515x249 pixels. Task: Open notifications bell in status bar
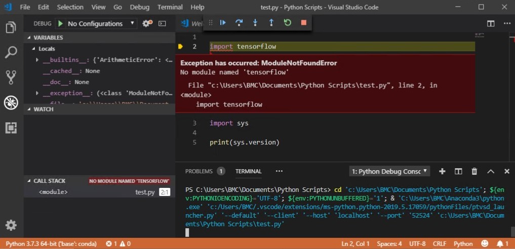(503, 244)
